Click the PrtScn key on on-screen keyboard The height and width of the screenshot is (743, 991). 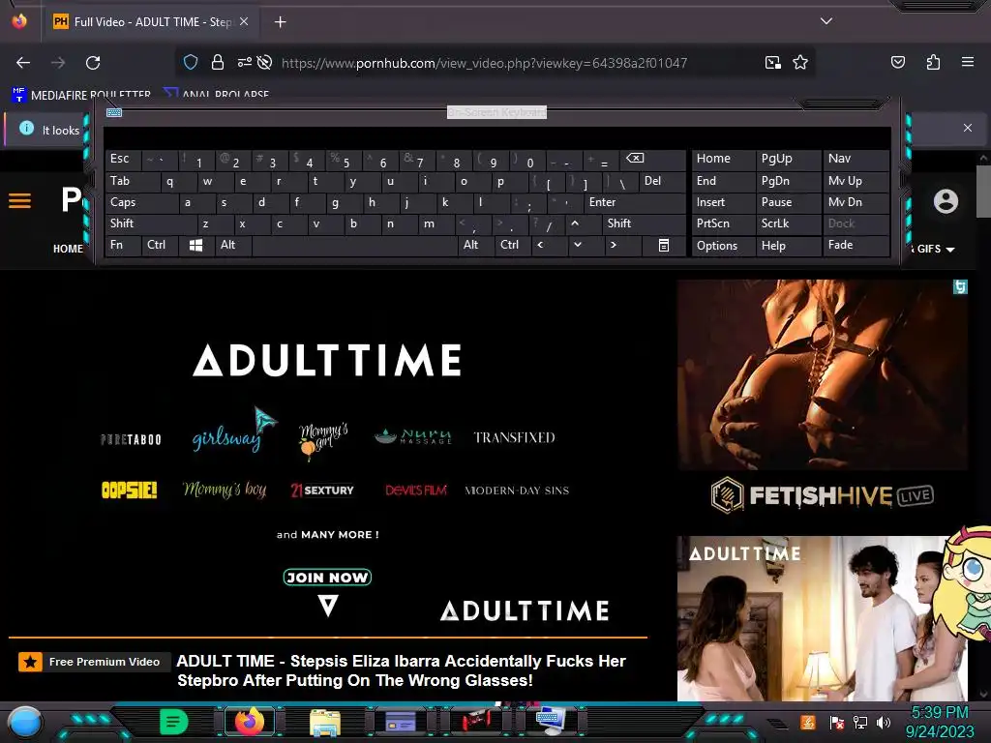724,223
